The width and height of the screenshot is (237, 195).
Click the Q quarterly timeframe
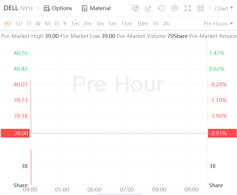click(x=57, y=24)
